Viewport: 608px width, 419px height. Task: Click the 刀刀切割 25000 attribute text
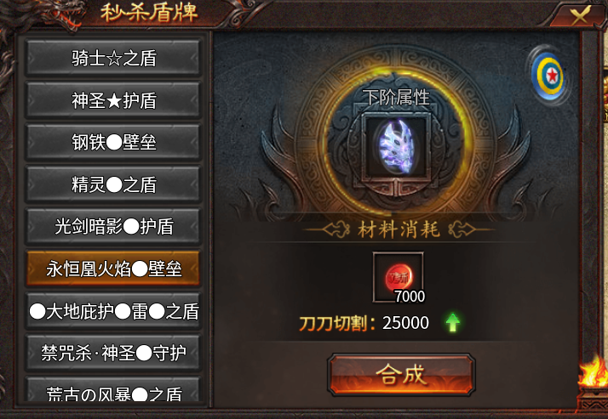(x=364, y=323)
